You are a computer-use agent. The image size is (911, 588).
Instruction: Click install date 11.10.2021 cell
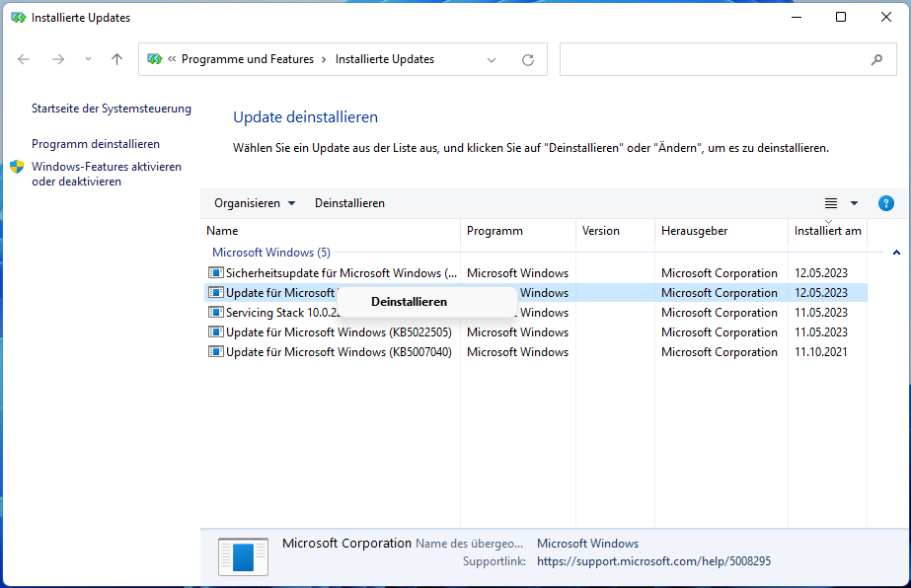(821, 352)
